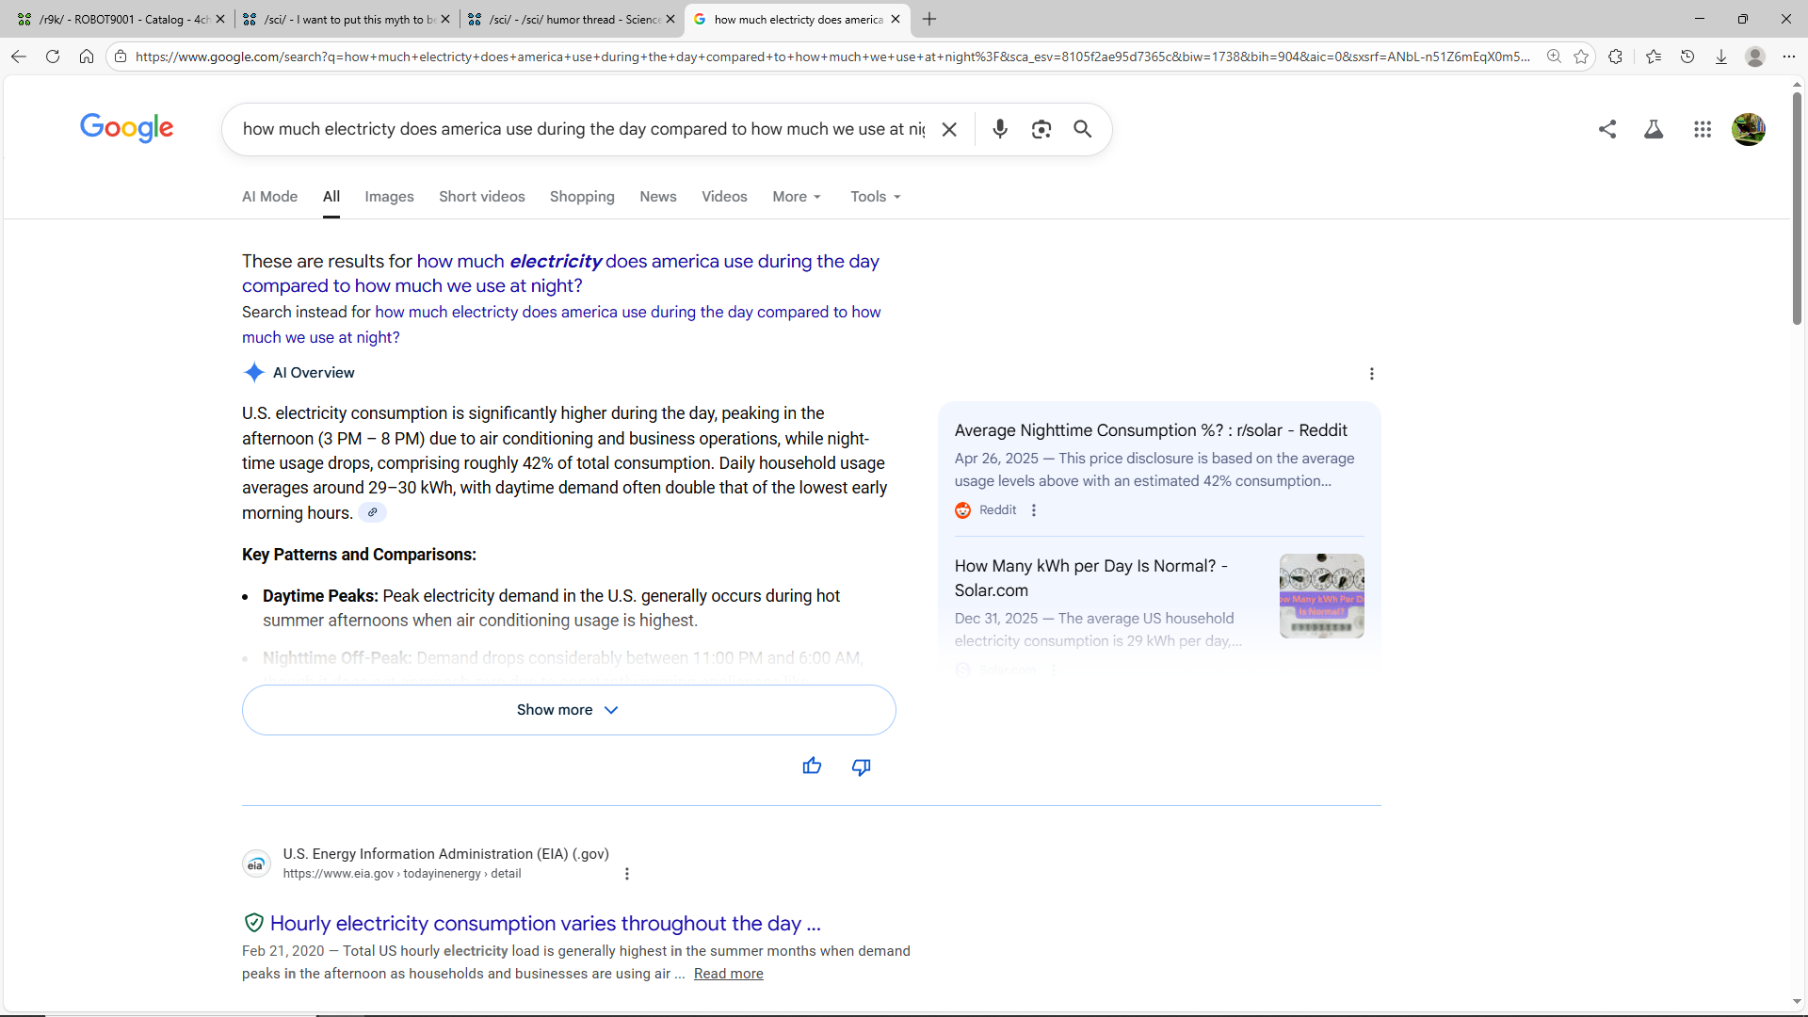Open the Reddit Average Nighttime Consumption source
Screen dimensions: 1808x1017
(1150, 430)
